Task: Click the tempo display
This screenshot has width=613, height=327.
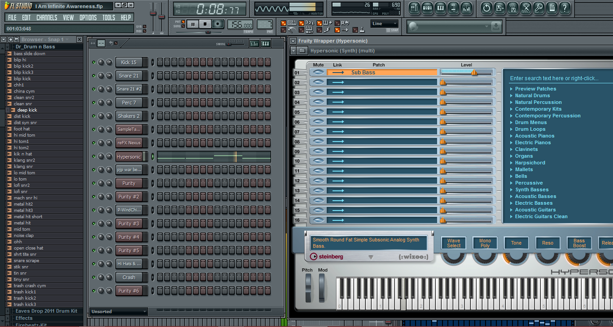Action: pyautogui.click(x=240, y=24)
